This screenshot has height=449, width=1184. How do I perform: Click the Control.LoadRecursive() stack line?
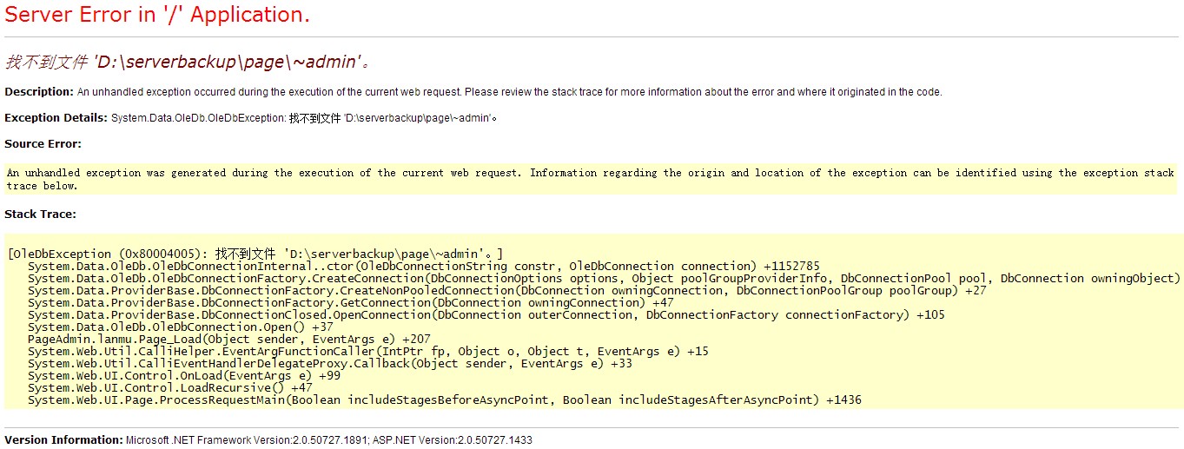pos(169,387)
